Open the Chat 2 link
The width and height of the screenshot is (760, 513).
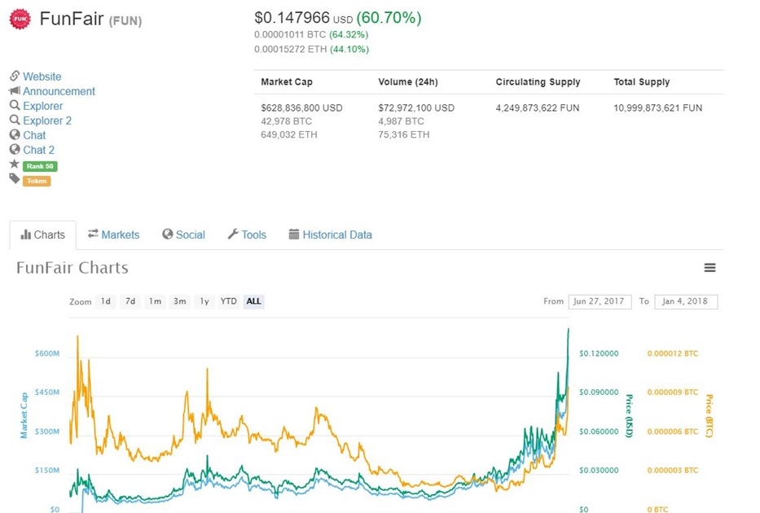tap(39, 150)
